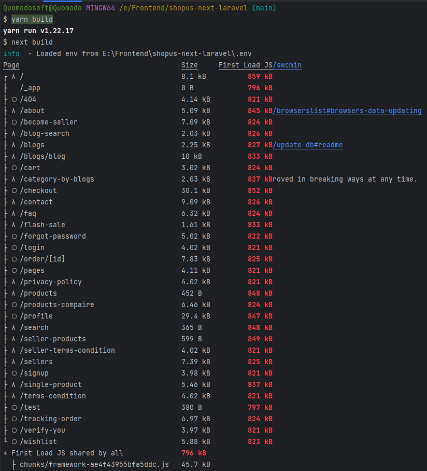
Task: Click the /order/[id] route entry
Action: coord(42,259)
